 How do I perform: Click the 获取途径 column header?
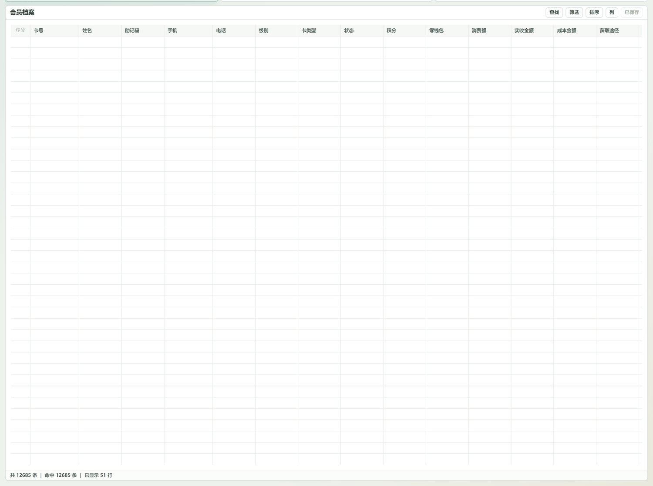[x=618, y=30]
